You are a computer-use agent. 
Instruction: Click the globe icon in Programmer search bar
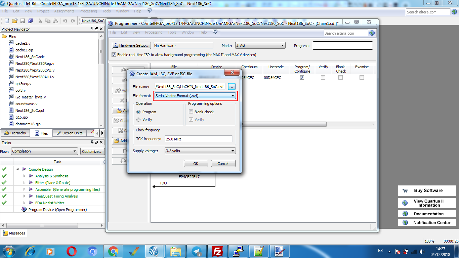[372, 33]
